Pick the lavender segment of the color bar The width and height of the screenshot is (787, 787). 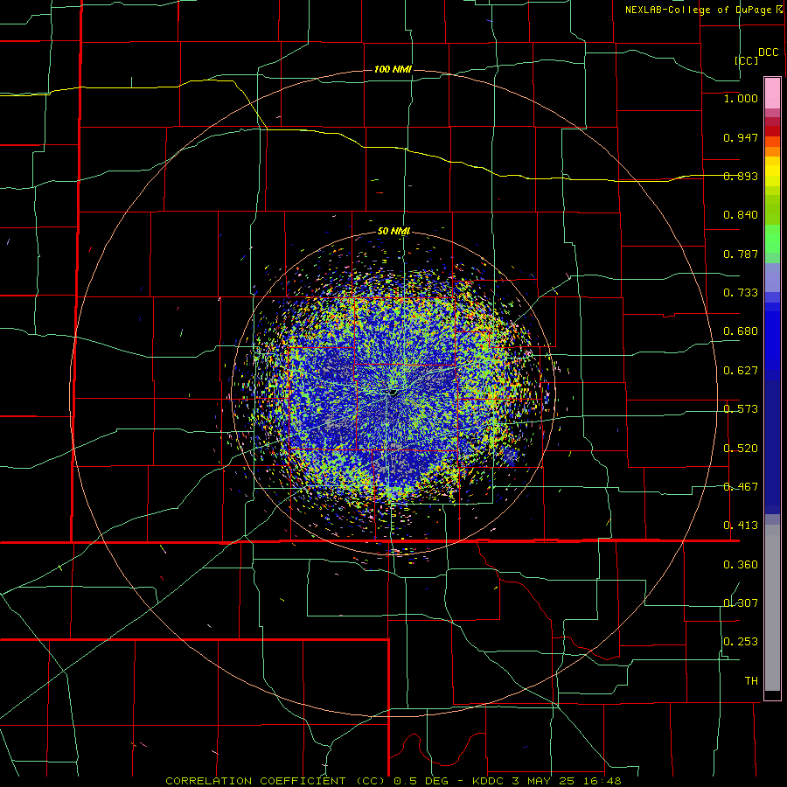(x=772, y=277)
